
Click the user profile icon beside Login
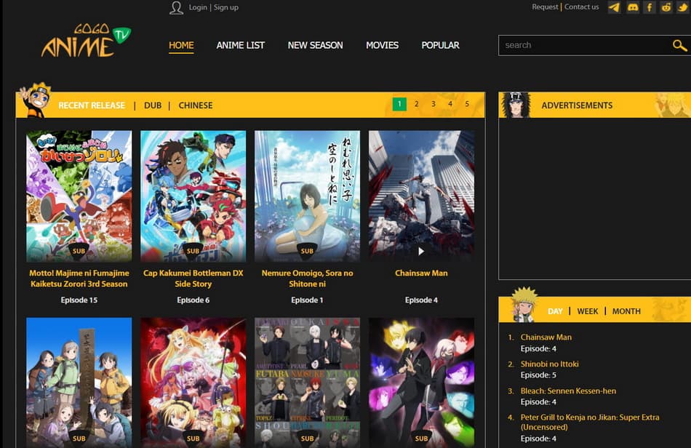click(x=176, y=8)
